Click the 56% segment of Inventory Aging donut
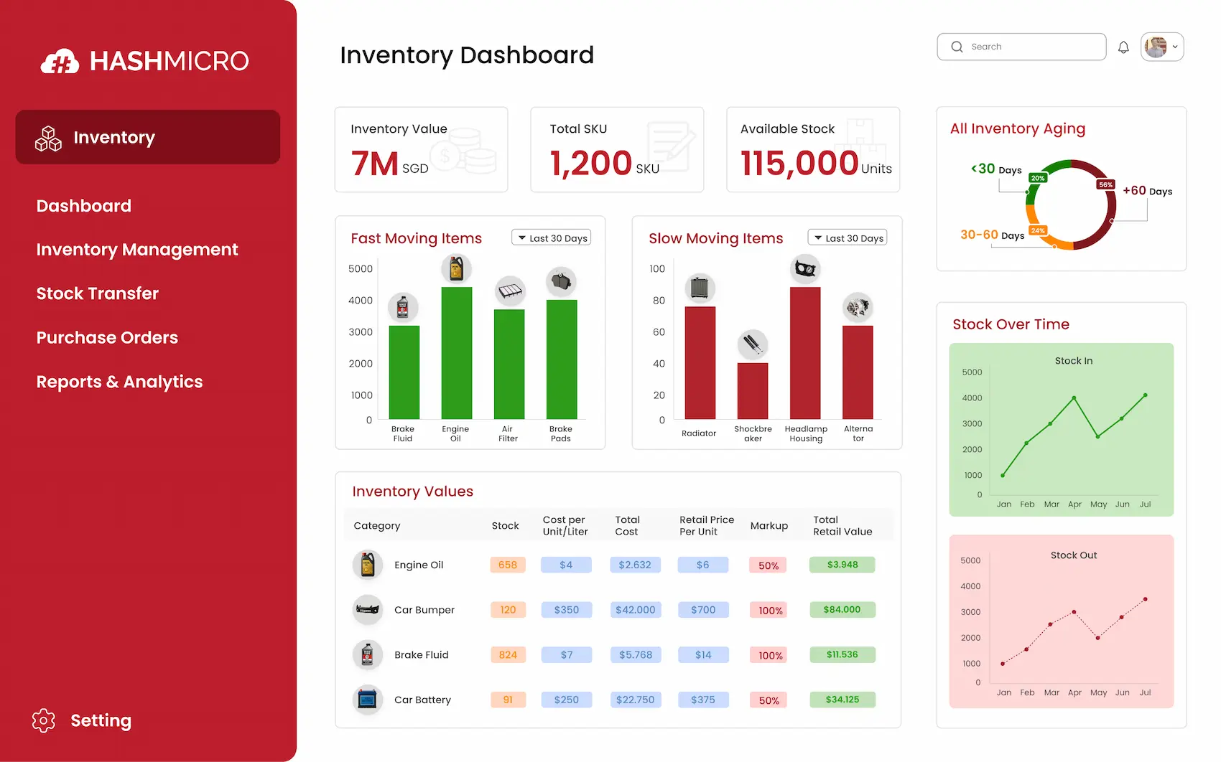 pyautogui.click(x=1106, y=184)
